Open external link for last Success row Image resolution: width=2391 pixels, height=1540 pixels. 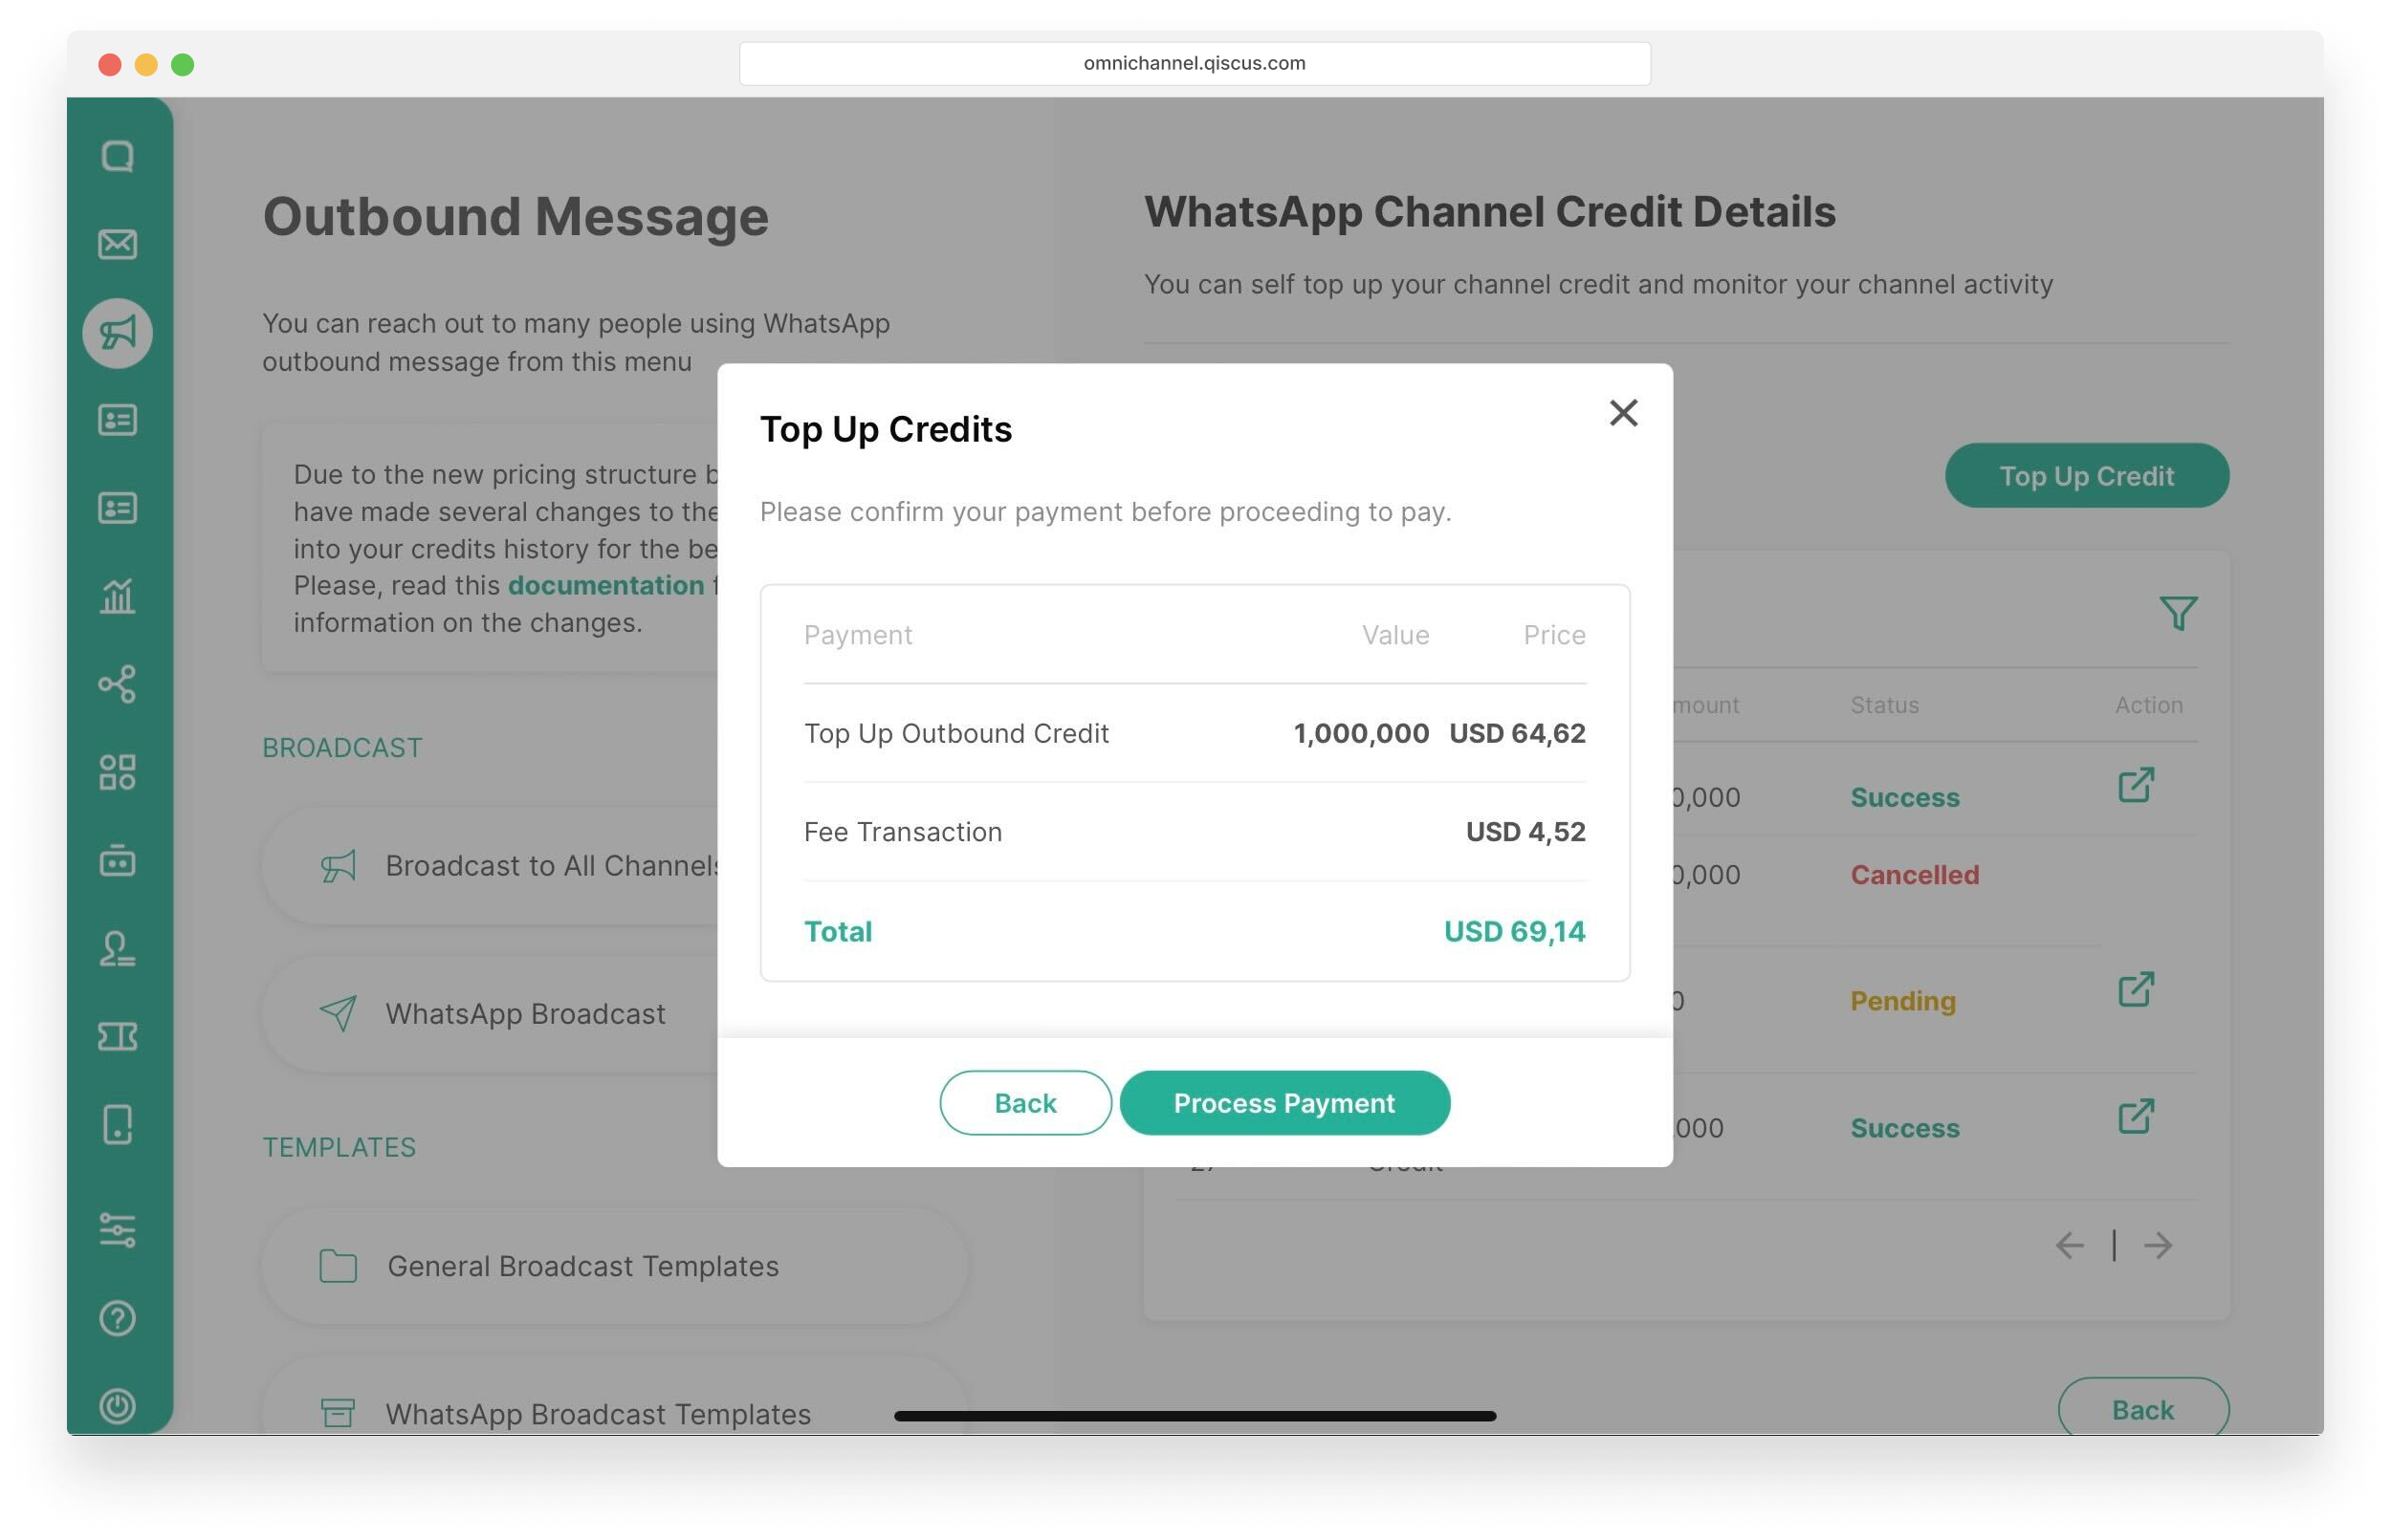[x=2135, y=1117]
